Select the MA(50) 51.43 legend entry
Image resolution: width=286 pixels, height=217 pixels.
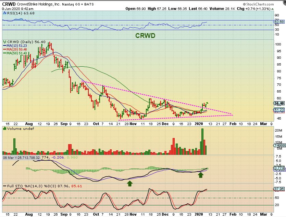16,53
